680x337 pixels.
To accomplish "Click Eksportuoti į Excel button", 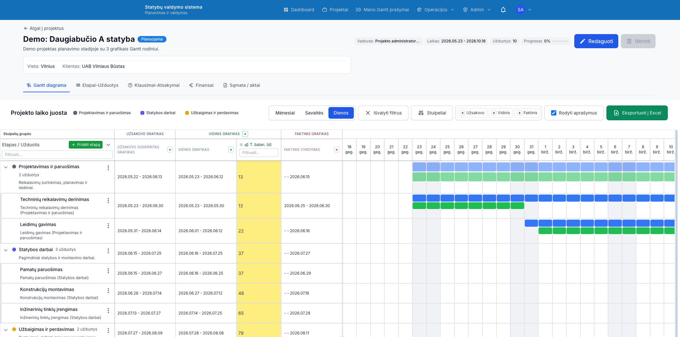I will (x=637, y=113).
